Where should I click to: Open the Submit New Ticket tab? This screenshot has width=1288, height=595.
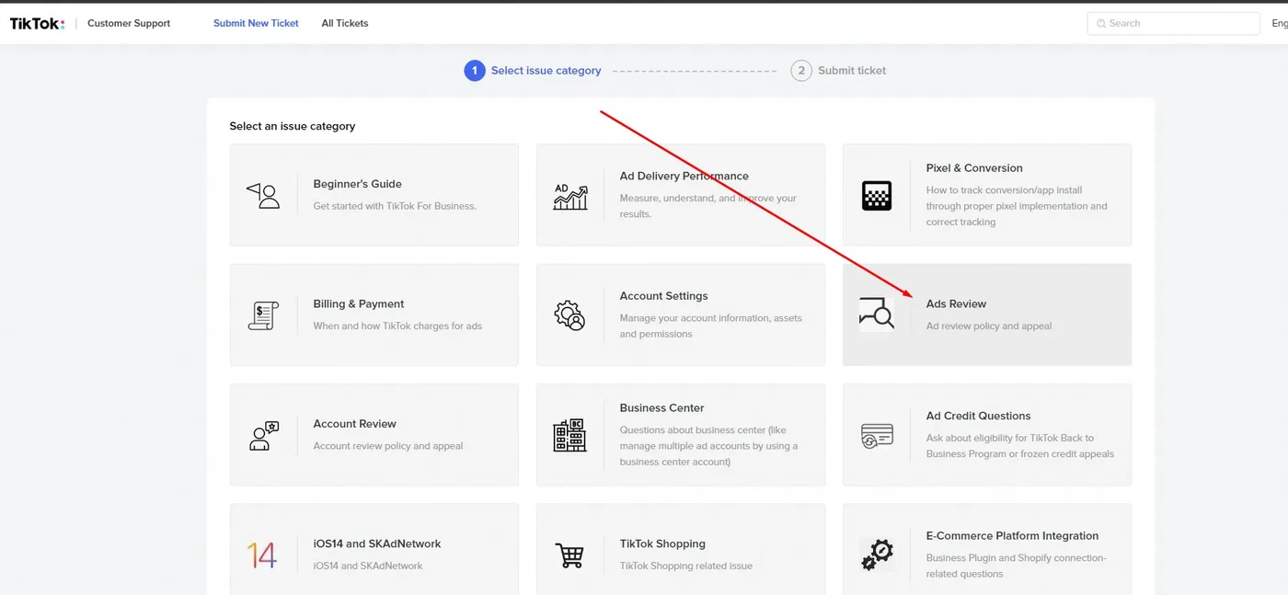(x=256, y=23)
